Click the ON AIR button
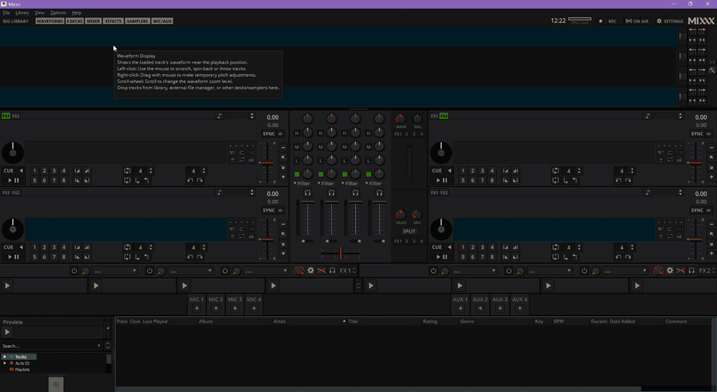 pos(637,21)
